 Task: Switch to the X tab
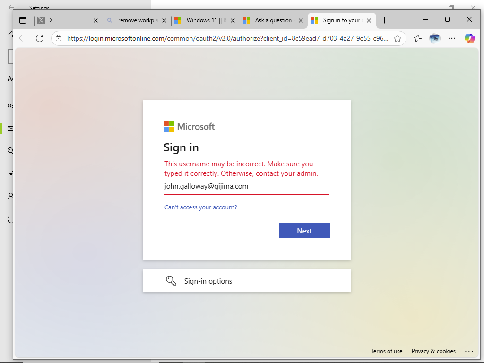coord(67,20)
